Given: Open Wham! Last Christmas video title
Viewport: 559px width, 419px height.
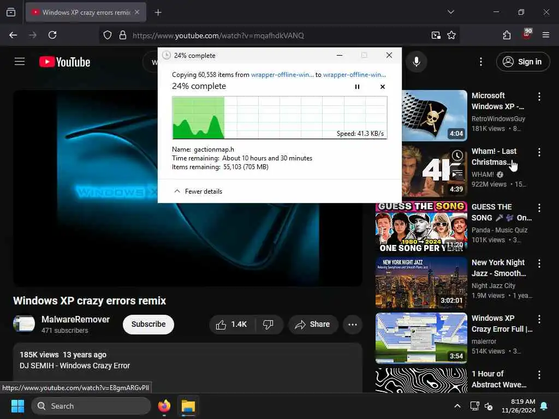Looking at the screenshot, I should click(x=494, y=157).
